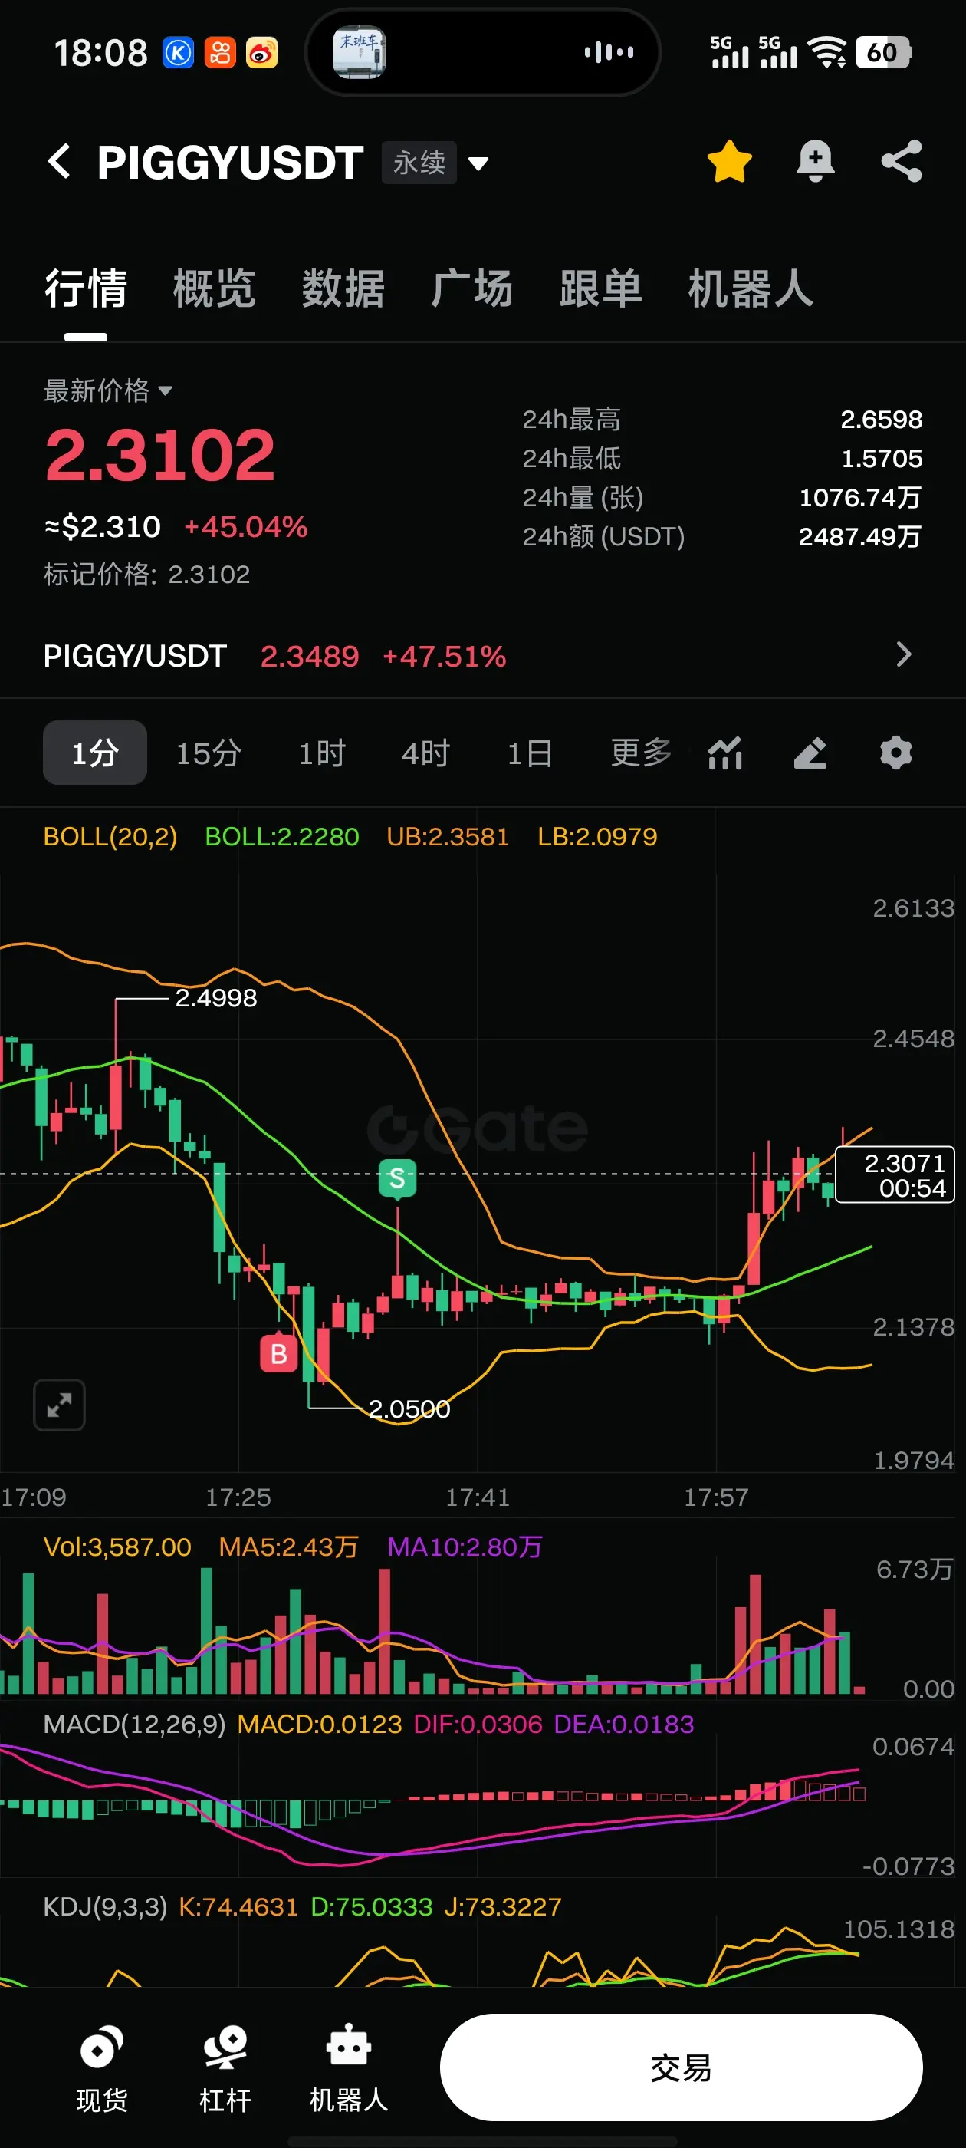The width and height of the screenshot is (966, 2148).
Task: Tap the share icon
Action: click(x=902, y=161)
